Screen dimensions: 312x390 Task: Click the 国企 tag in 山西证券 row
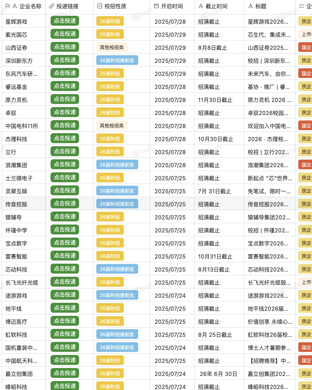(305, 47)
